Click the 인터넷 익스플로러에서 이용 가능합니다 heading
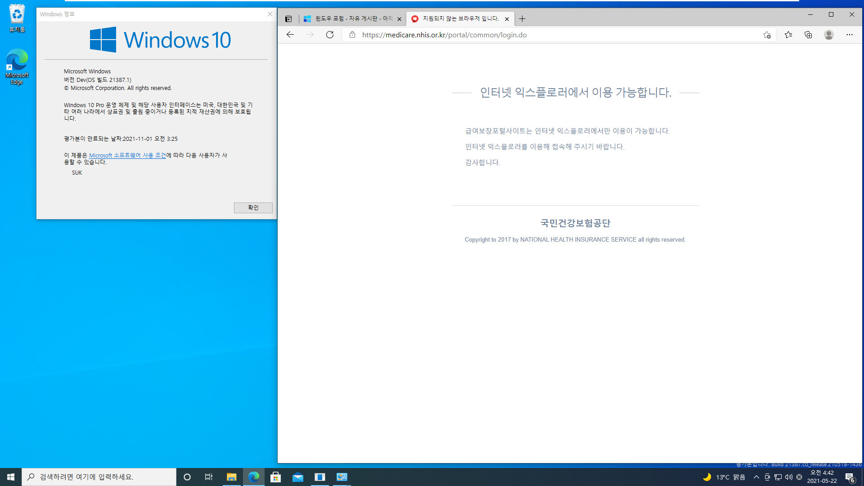 [x=576, y=92]
